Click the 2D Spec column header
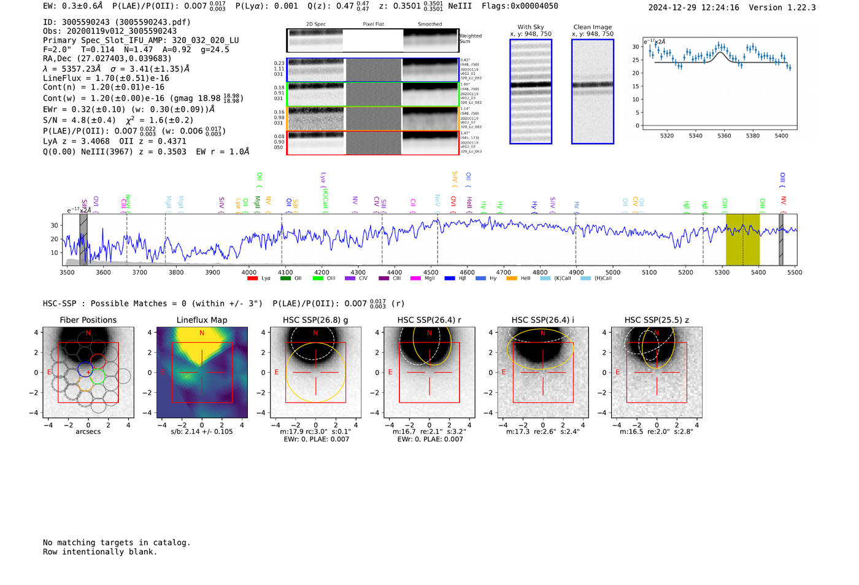 click(x=316, y=25)
